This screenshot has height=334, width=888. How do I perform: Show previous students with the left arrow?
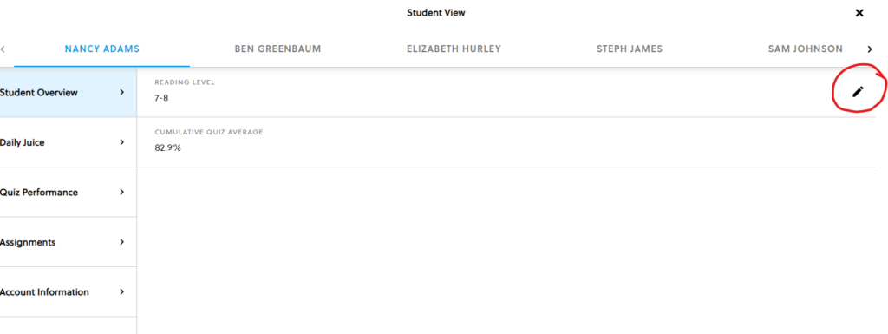pos(3,49)
